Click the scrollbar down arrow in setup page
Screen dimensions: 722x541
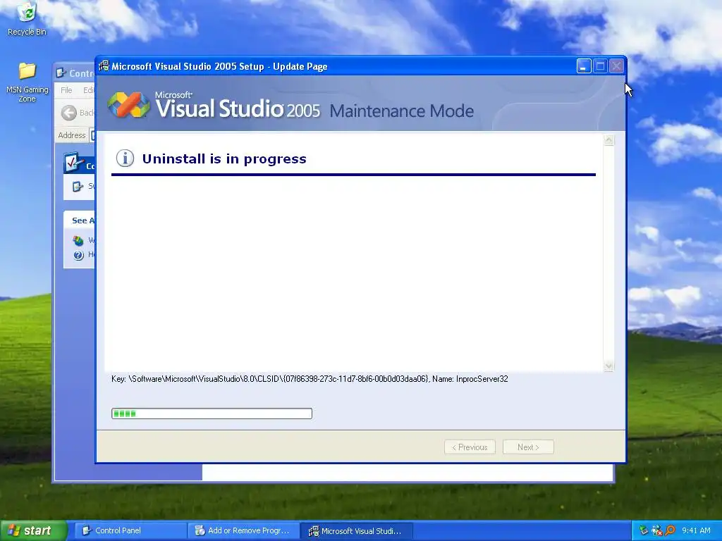coord(608,366)
